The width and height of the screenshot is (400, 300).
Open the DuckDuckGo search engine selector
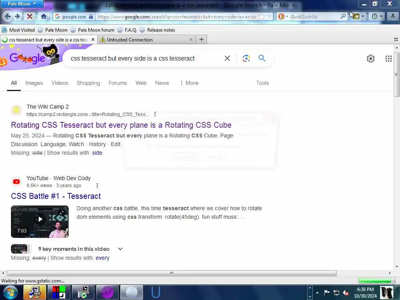283,16
